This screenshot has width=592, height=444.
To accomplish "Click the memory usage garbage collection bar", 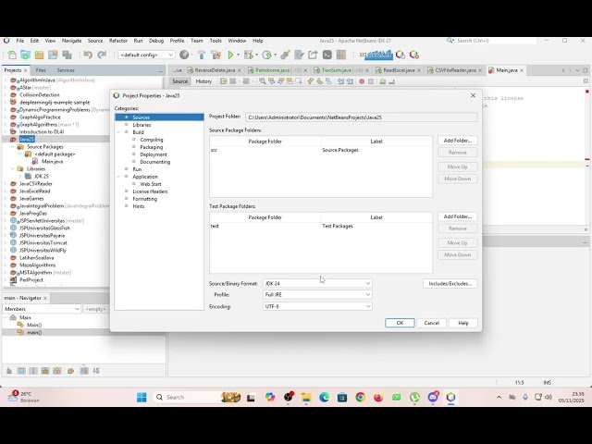I will point(376,55).
